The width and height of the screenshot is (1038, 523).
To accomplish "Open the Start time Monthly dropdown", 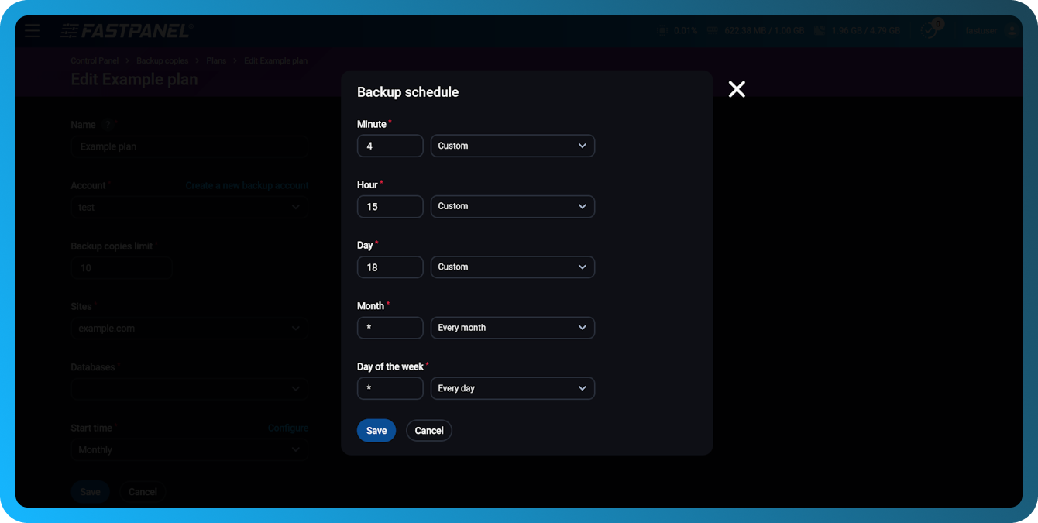I will click(189, 449).
